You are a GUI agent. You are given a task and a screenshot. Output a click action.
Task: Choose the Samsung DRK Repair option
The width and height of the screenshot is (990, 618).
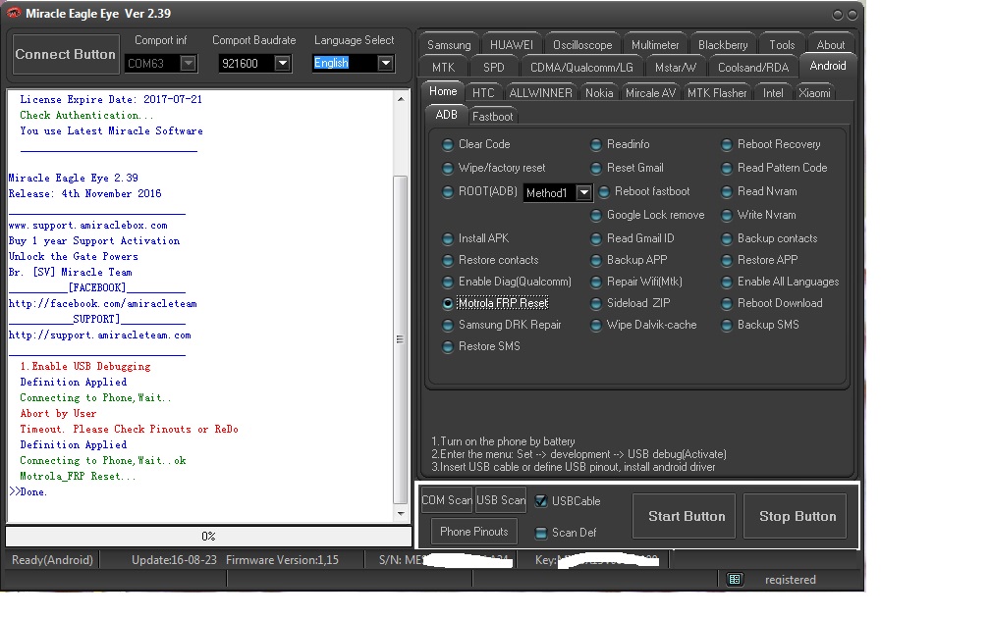pos(448,325)
